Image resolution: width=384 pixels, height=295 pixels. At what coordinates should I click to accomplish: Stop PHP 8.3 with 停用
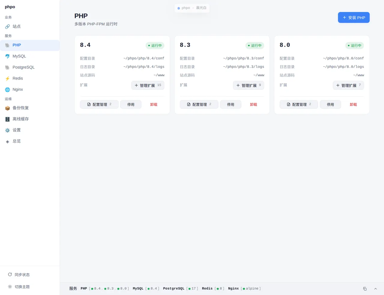coord(230,105)
